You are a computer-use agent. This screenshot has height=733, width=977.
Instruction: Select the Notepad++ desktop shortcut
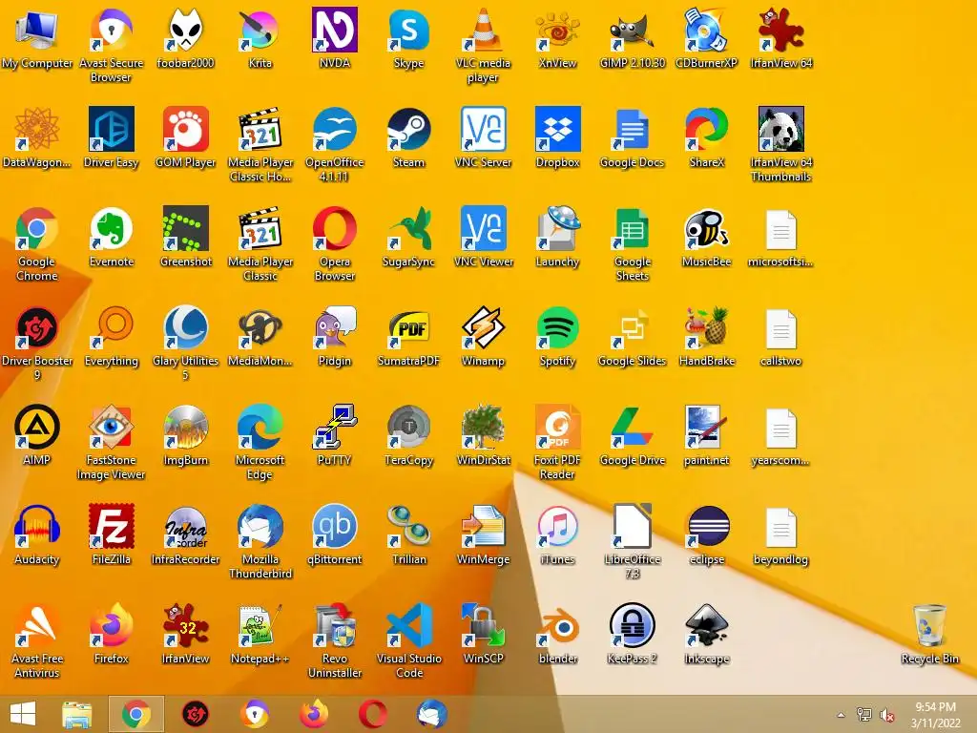[260, 634]
